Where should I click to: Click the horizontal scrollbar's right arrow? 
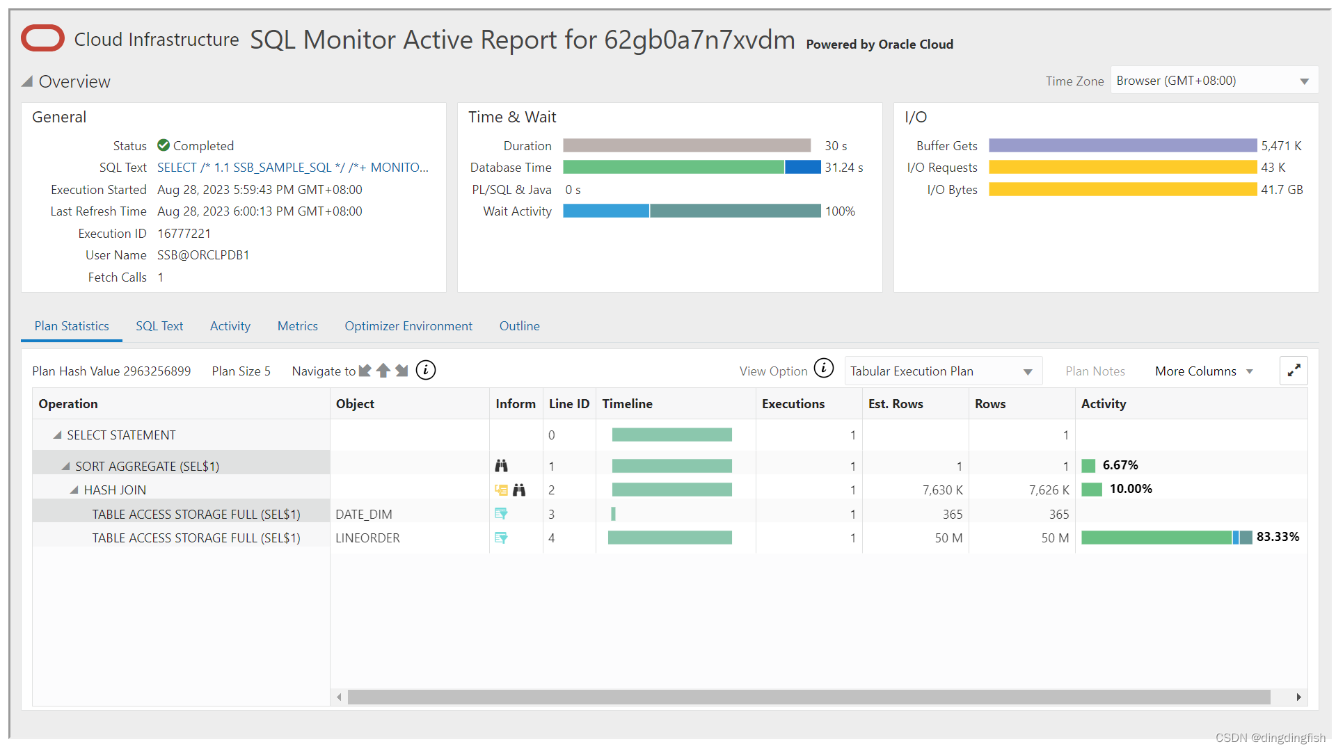click(x=1298, y=697)
